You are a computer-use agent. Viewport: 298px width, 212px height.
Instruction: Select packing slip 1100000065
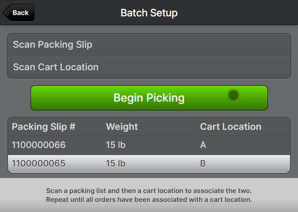pyautogui.click(x=39, y=164)
